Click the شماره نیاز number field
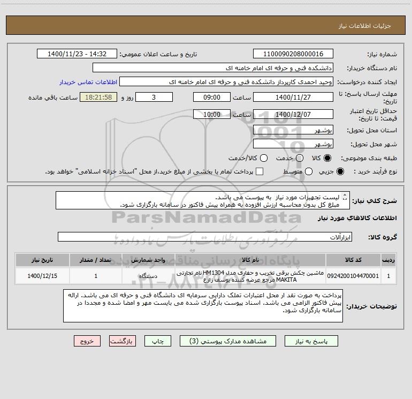Screen dimensions: 412x399 (293, 54)
